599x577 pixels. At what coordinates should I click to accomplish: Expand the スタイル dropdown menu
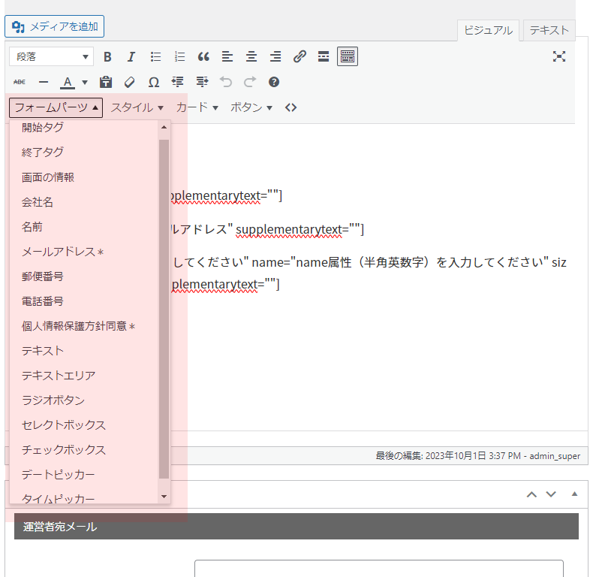point(137,107)
